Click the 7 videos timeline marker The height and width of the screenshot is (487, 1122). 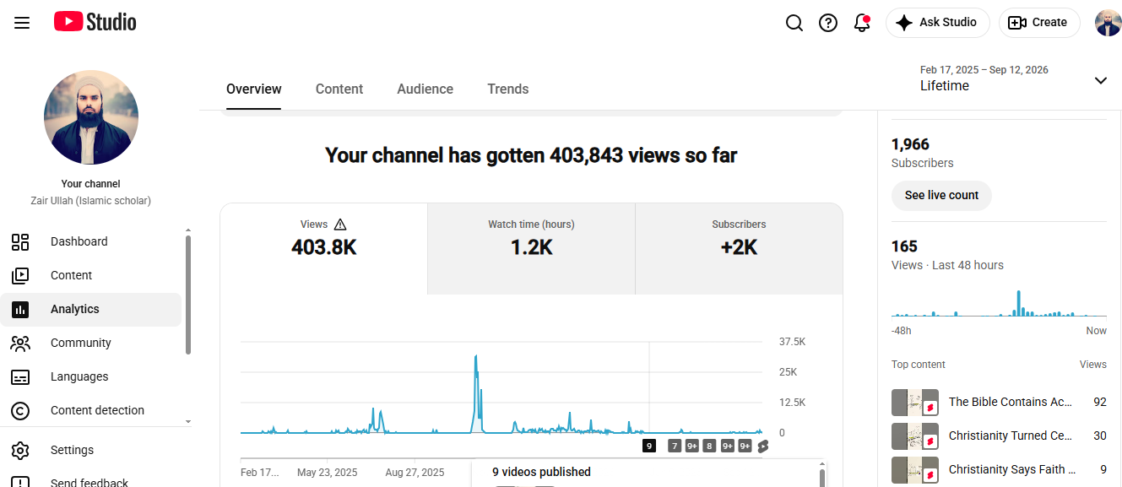click(675, 446)
